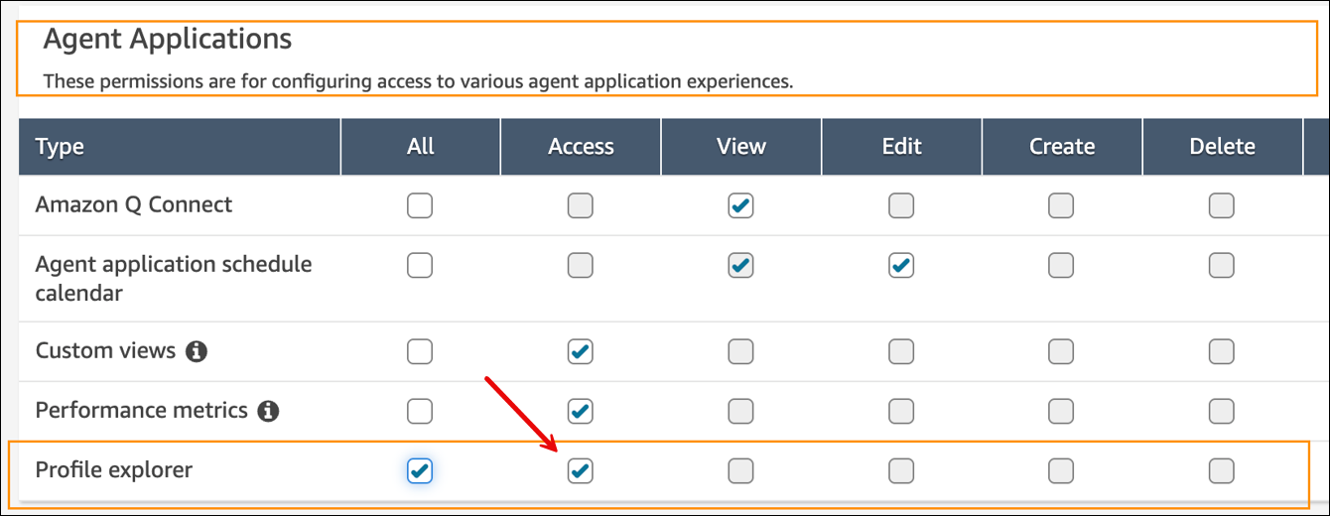This screenshot has width=1330, height=516.
Task: Uncheck View for Agent application schedule calendar
Action: [x=740, y=266]
